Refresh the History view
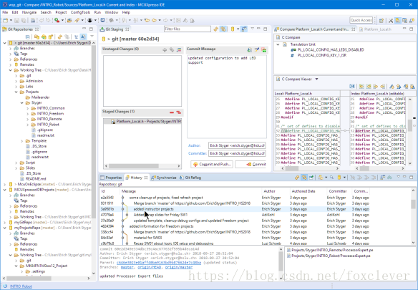Screen dimensions: 418x290 pyautogui.click(x=297, y=178)
